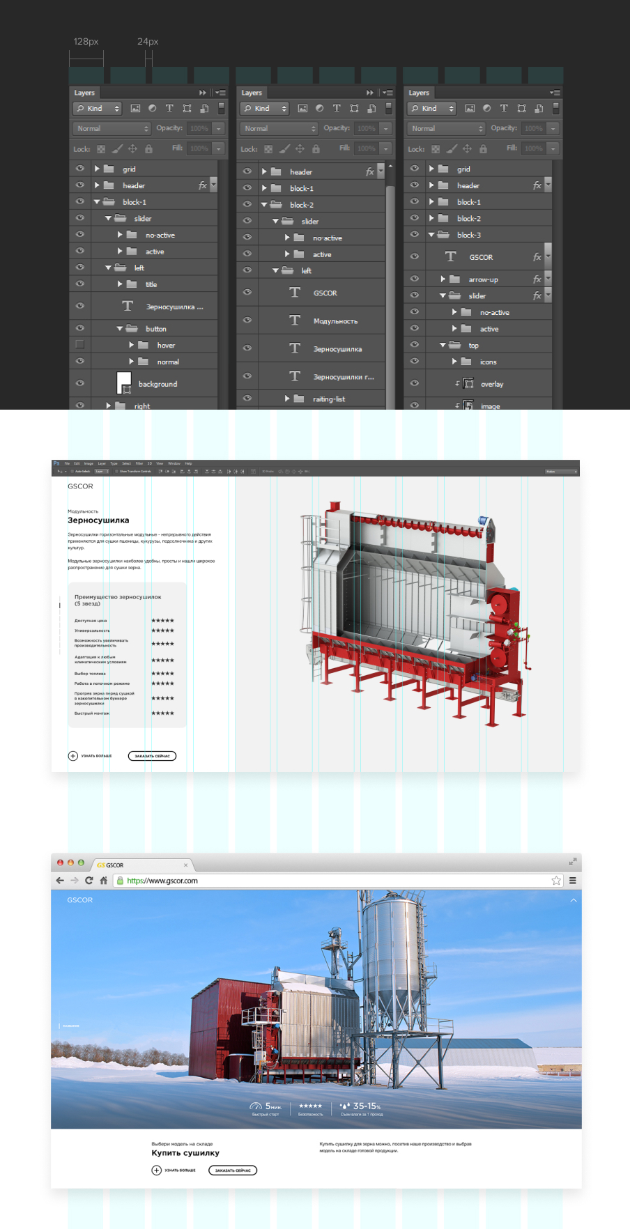This screenshot has height=1229, width=630.
Task: Open File menu in Photoshop
Action: [67, 463]
